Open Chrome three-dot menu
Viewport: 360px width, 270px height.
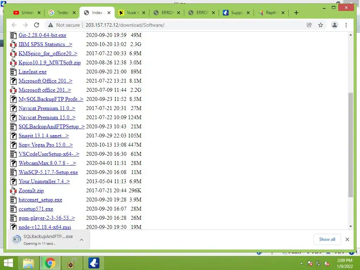coord(346,25)
